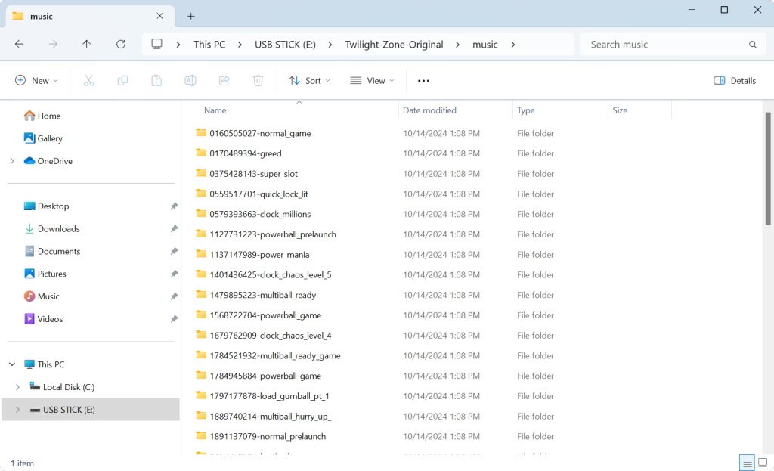The image size is (774, 471).
Task: Close the music tab
Action: 159,16
